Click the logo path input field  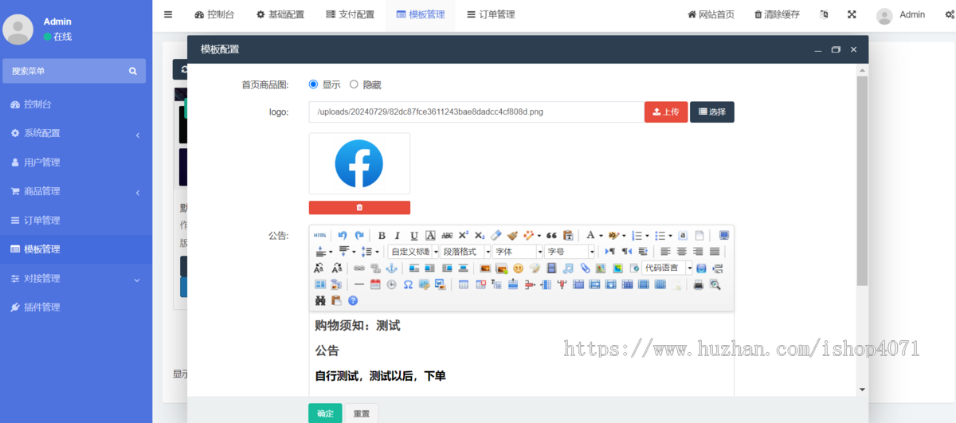[x=476, y=112]
